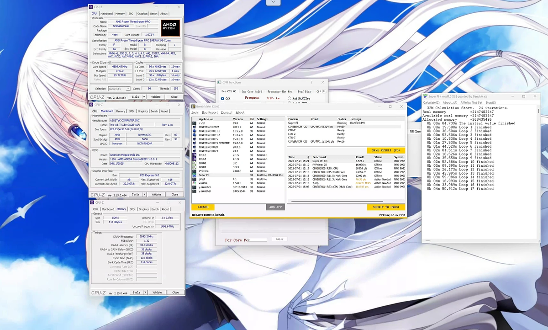Image resolution: width=548 pixels, height=330 pixels.
Task: Click the CPU-Z 32-bit app icon in BenchMate
Action: tap(195, 155)
